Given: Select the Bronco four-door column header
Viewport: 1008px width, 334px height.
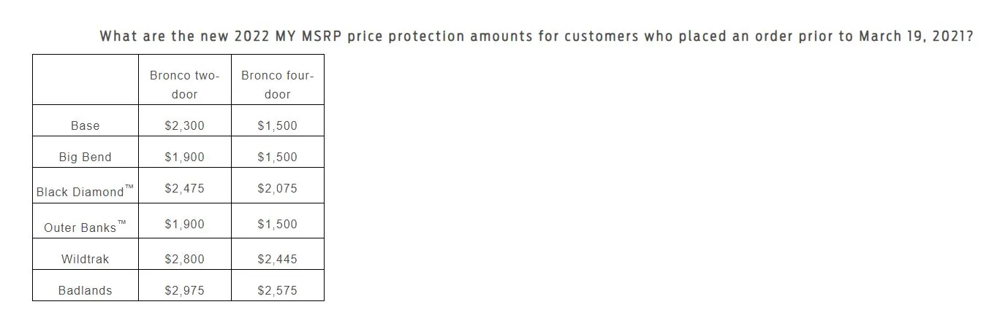Looking at the screenshot, I should [278, 85].
